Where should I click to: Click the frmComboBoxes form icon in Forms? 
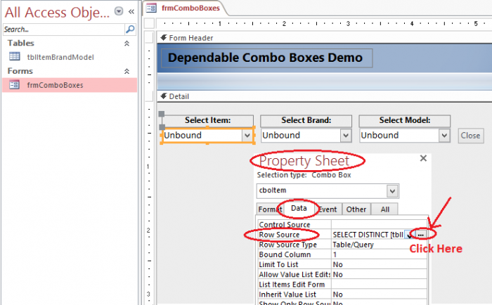(x=14, y=85)
